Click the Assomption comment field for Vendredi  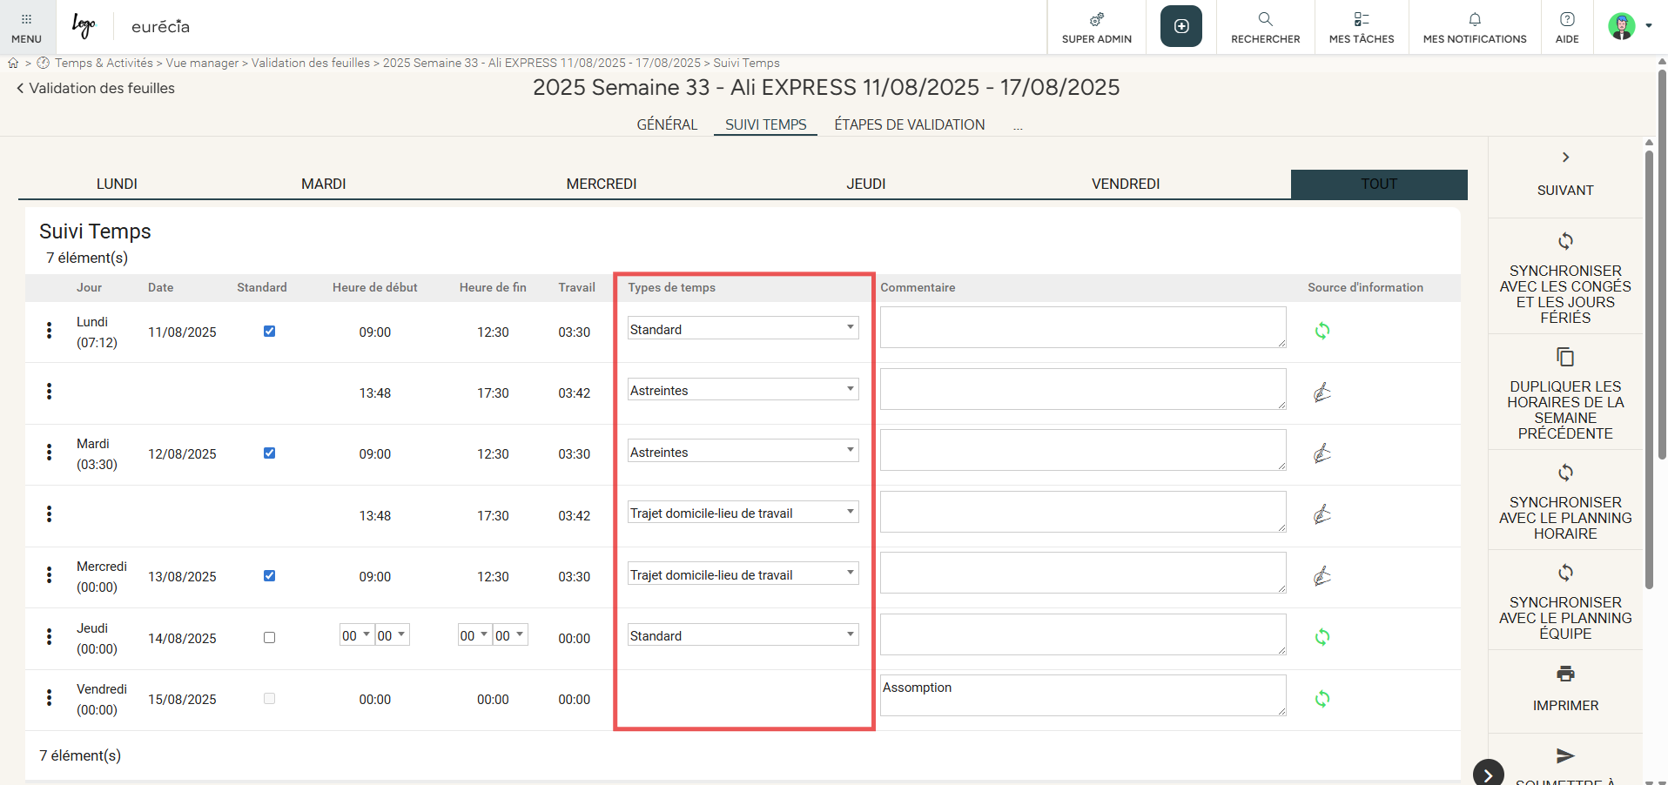1082,695
